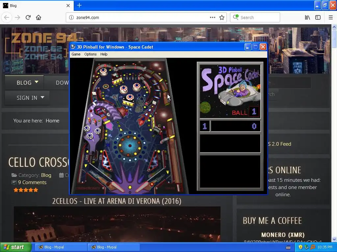Open the Blog category link

pyautogui.click(x=46, y=175)
